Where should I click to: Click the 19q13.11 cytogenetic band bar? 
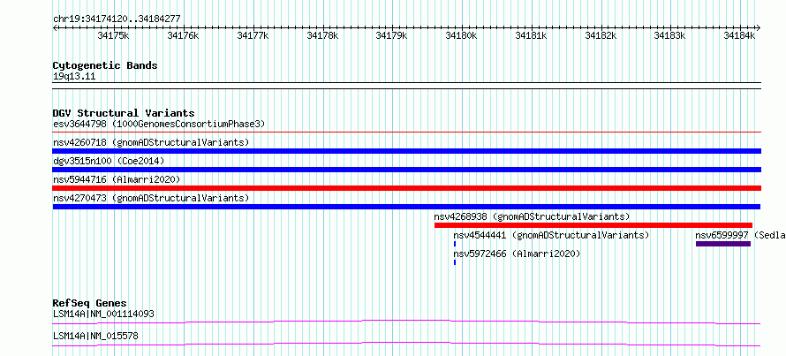tap(406, 86)
